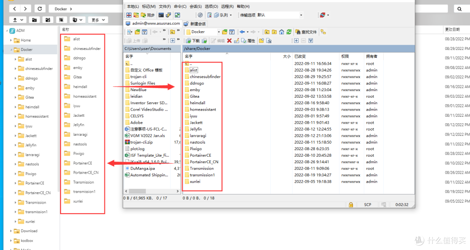Open the remote Docker directory dropdown

pyautogui.click(x=219, y=32)
